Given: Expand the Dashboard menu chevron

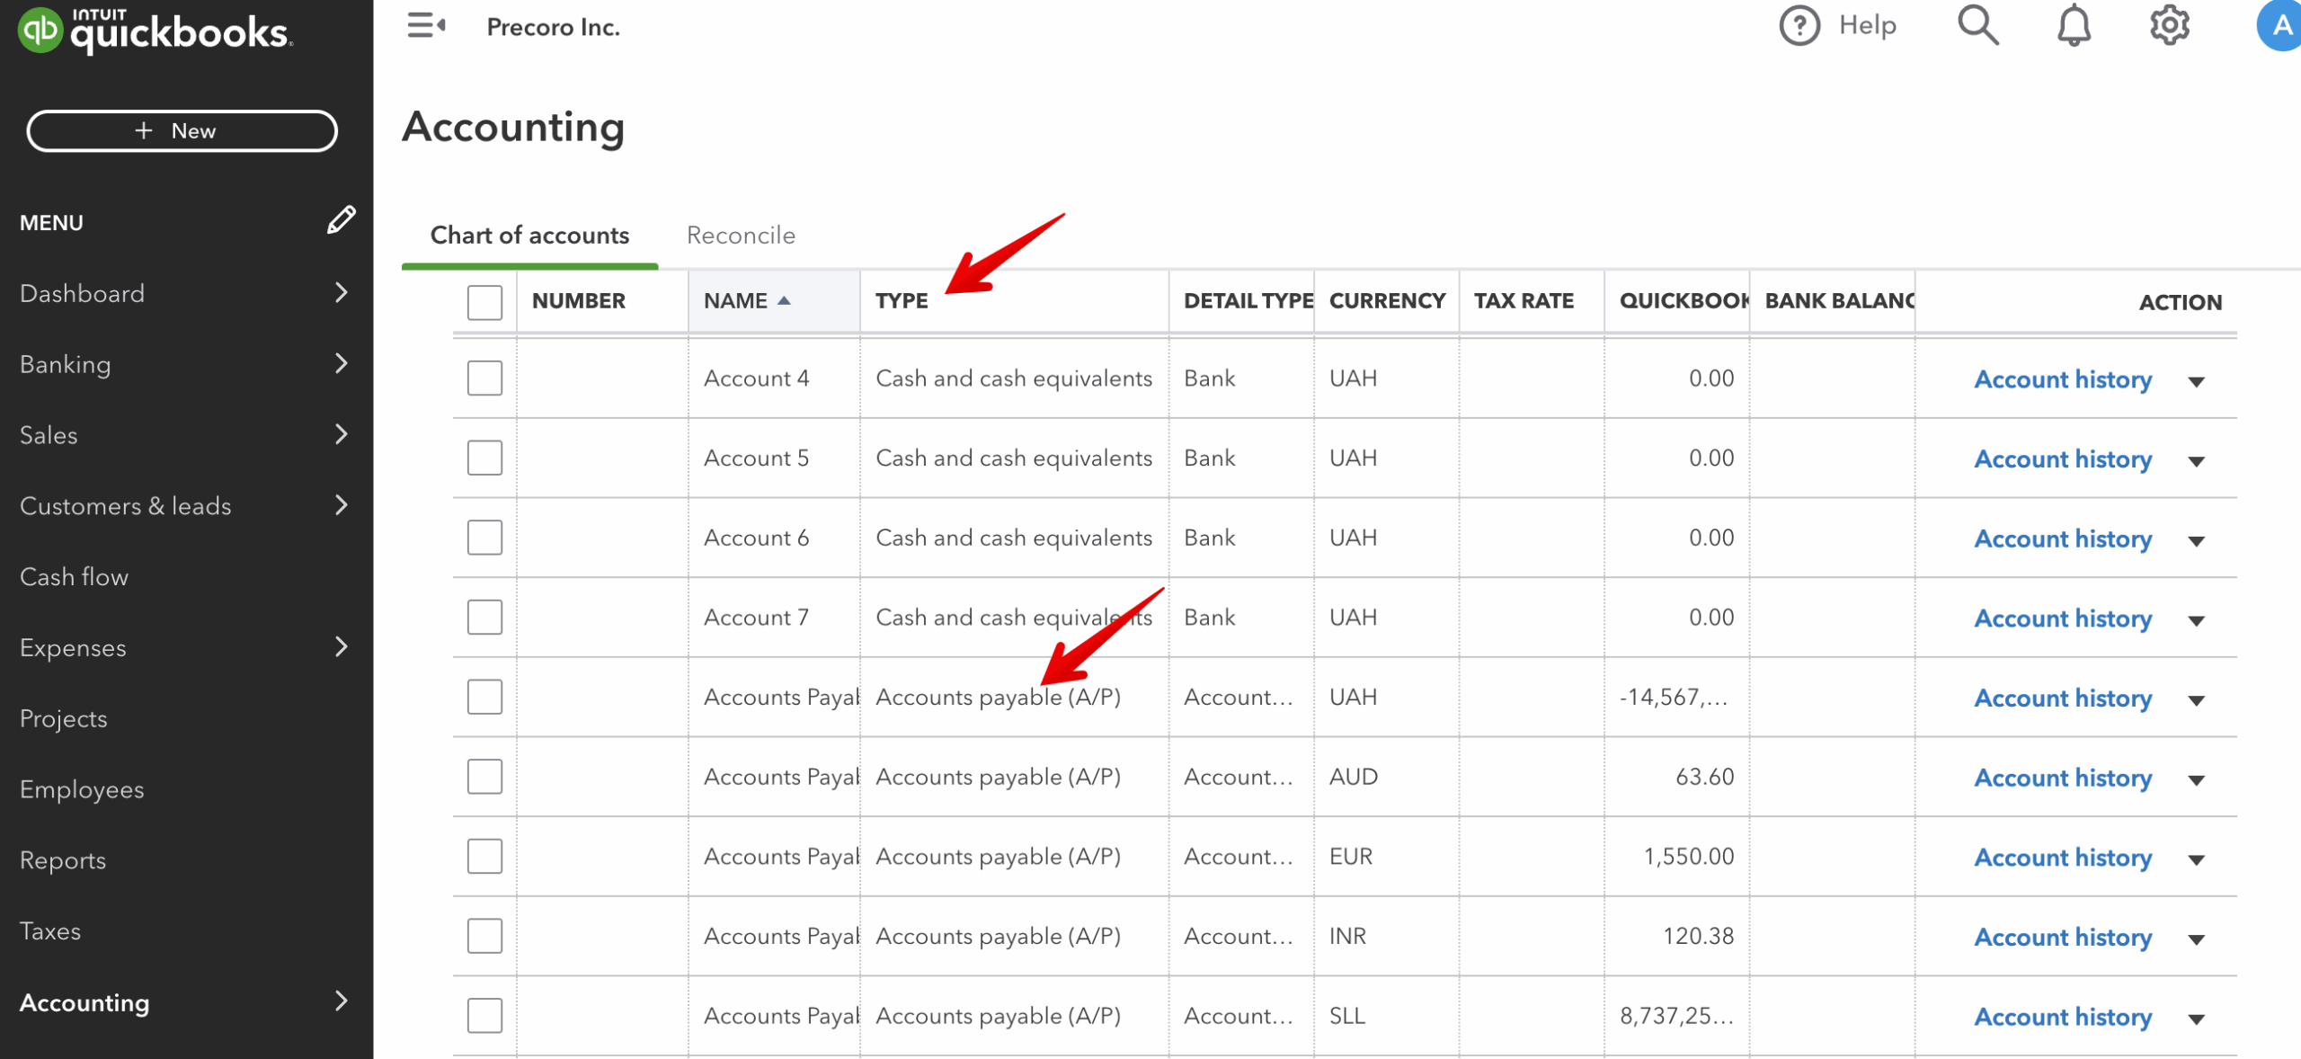Looking at the screenshot, I should [x=341, y=292].
